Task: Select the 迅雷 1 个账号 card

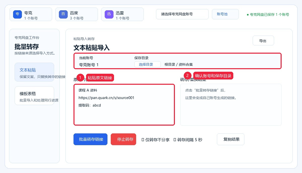Action: [122, 14]
